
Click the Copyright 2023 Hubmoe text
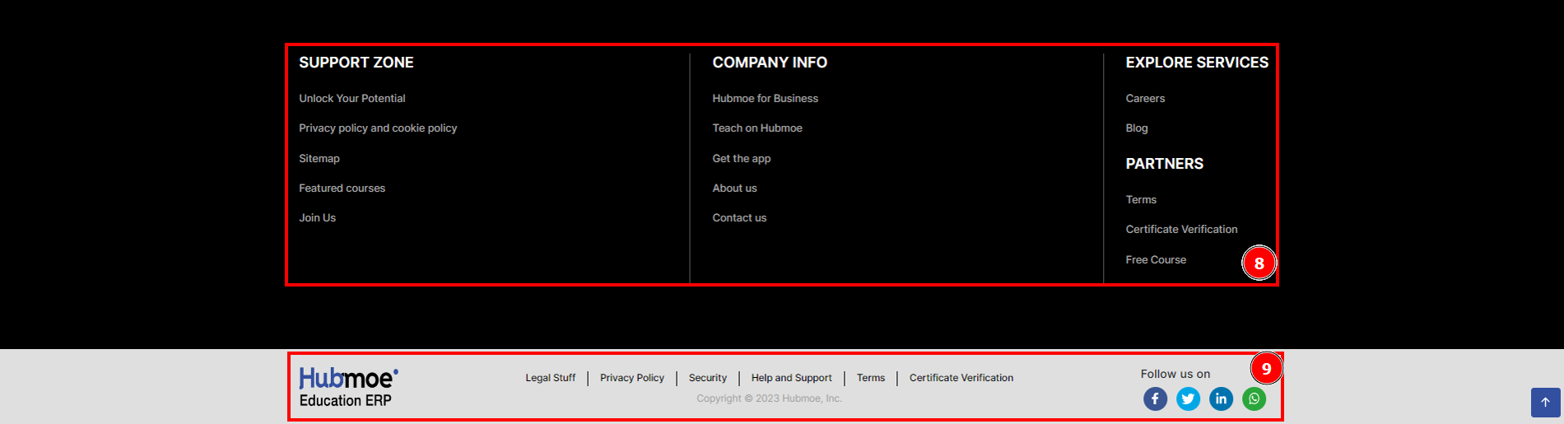pos(769,398)
